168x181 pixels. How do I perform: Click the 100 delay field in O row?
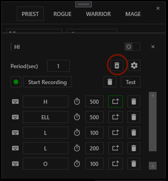(x=94, y=164)
